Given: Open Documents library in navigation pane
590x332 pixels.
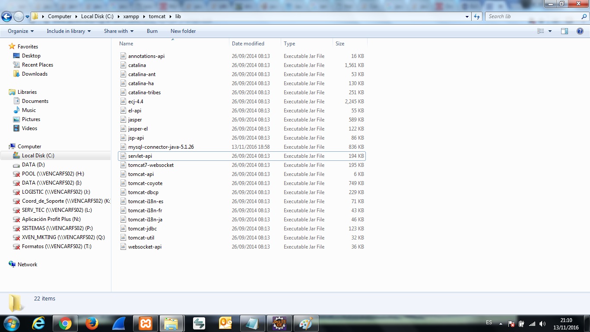Looking at the screenshot, I should point(35,101).
